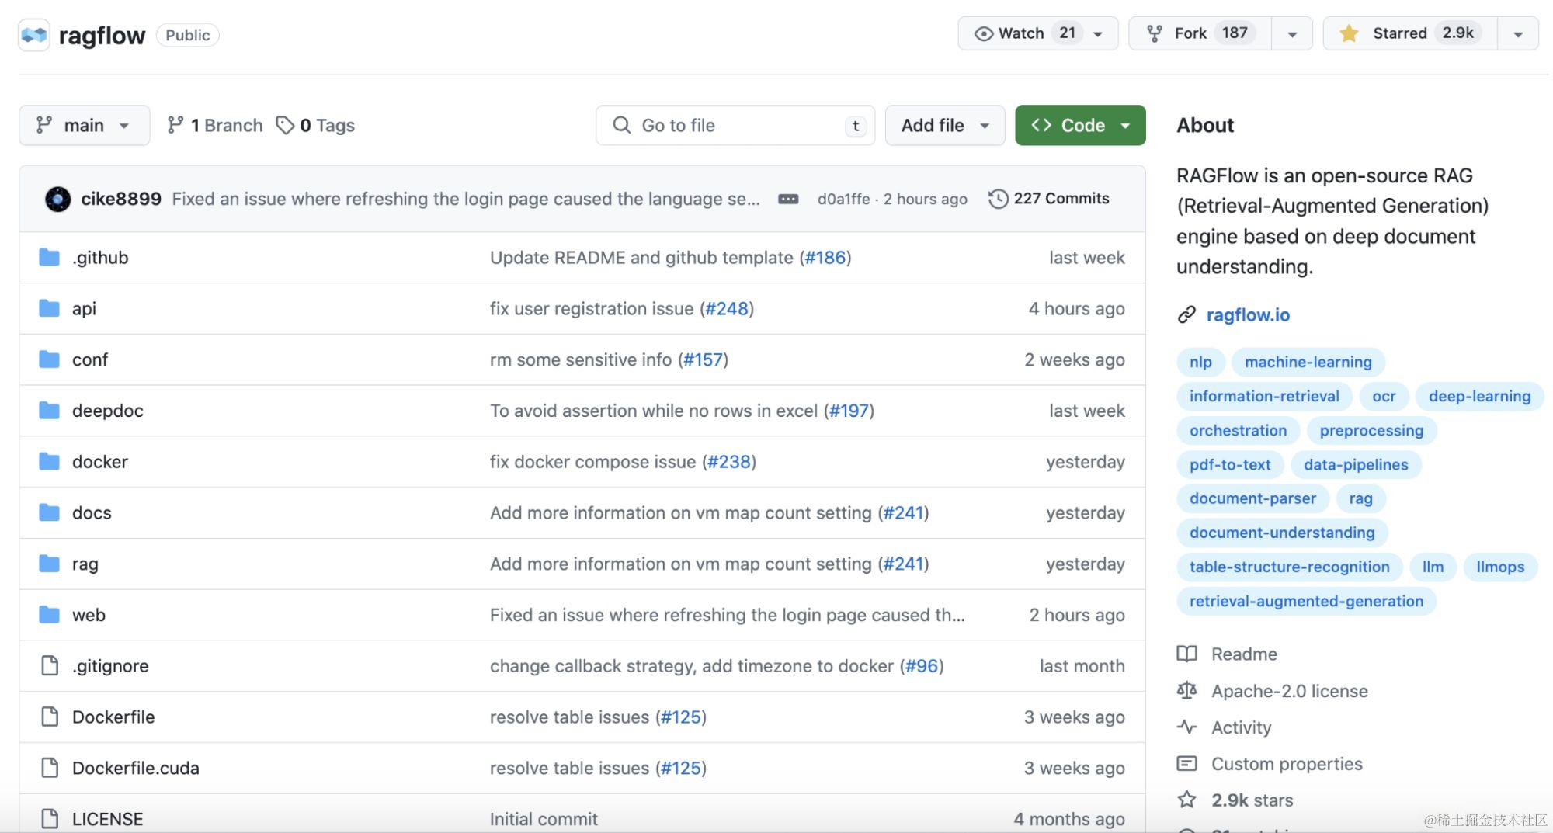
Task: Click the cike8899 user avatar
Action: 57,199
